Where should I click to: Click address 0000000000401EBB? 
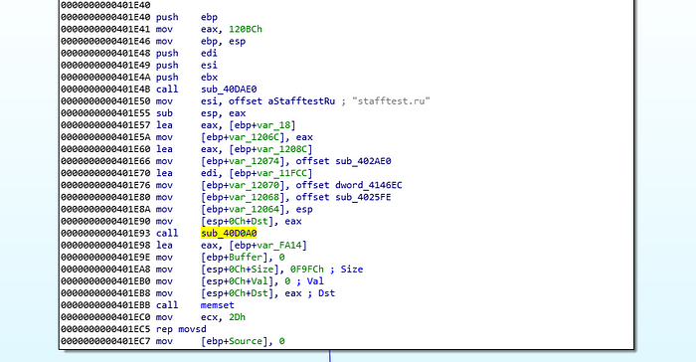tap(105, 305)
